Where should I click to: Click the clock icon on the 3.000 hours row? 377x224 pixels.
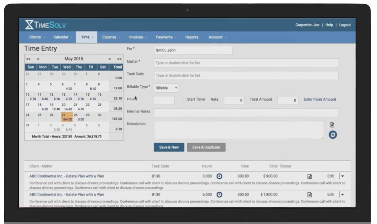pos(219,176)
